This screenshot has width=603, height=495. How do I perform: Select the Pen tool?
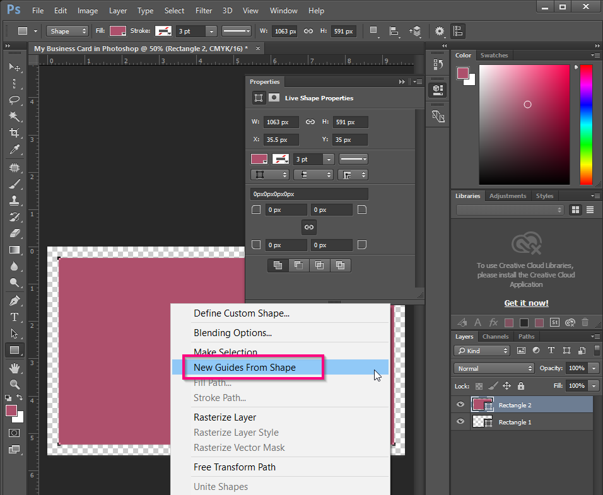[x=15, y=301]
